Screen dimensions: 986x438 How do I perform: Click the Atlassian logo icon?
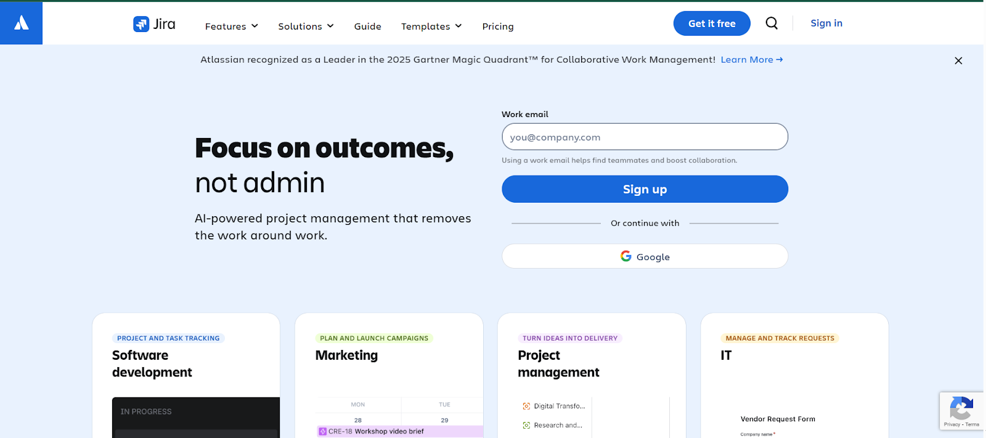point(22,23)
